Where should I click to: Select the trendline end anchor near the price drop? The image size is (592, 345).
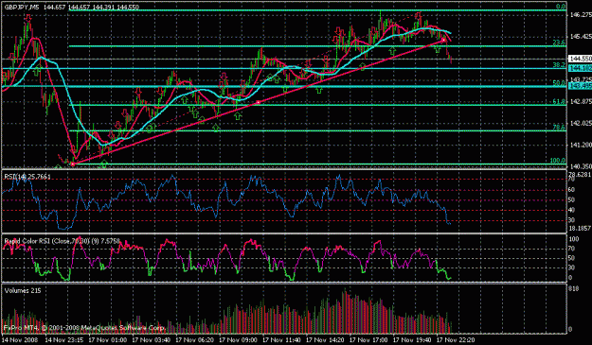444,40
